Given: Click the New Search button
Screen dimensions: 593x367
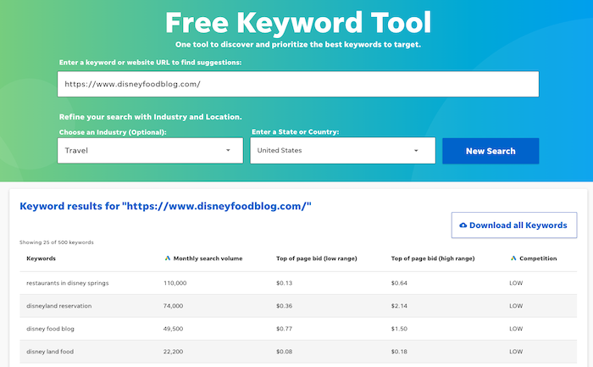Looking at the screenshot, I should [490, 151].
